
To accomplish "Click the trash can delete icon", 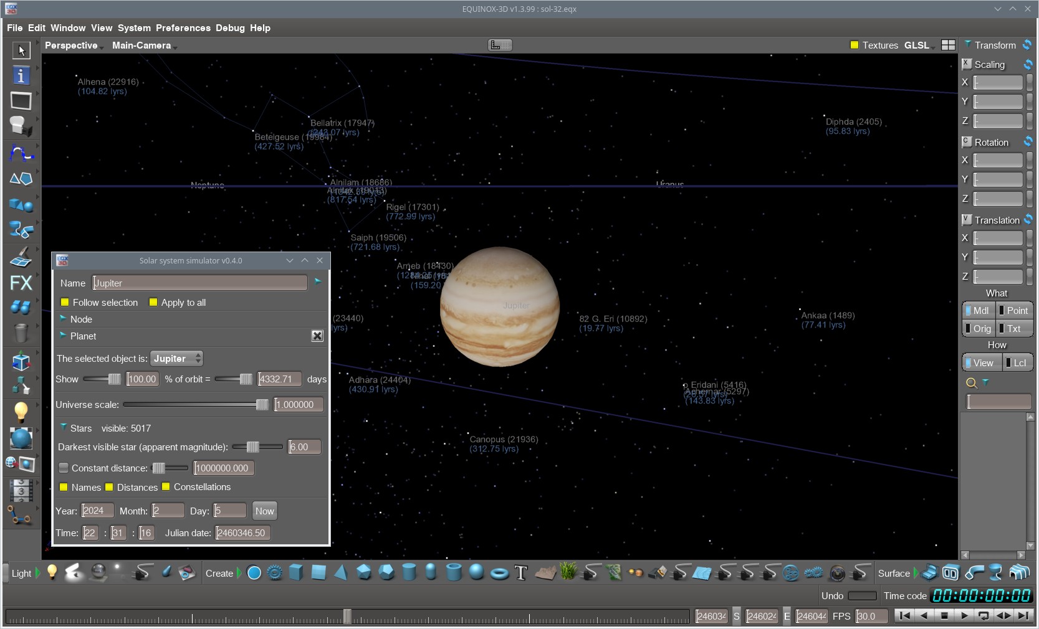I will click(21, 333).
